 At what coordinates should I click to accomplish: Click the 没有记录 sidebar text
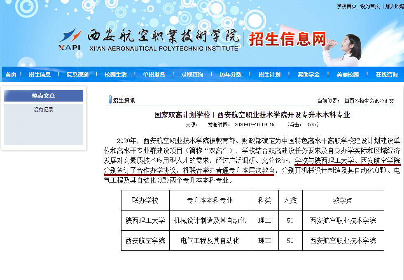pos(43,110)
